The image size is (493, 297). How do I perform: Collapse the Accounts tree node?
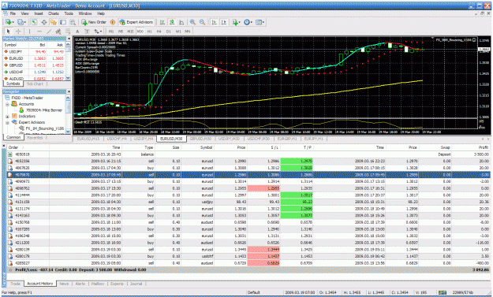pyautogui.click(x=8, y=104)
